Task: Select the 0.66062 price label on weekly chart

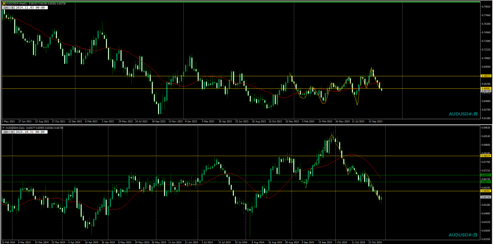Action: coord(486,88)
